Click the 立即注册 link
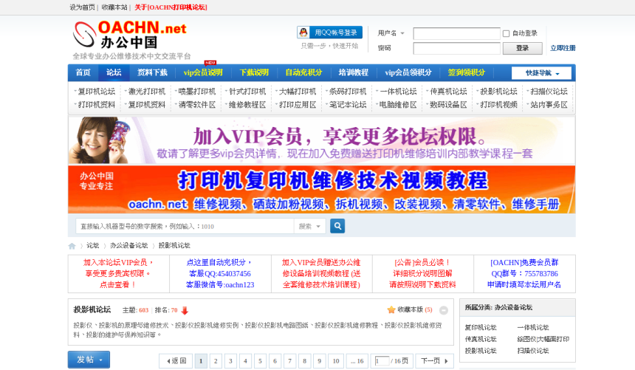Viewport: 635px width, 370px height. click(563, 48)
